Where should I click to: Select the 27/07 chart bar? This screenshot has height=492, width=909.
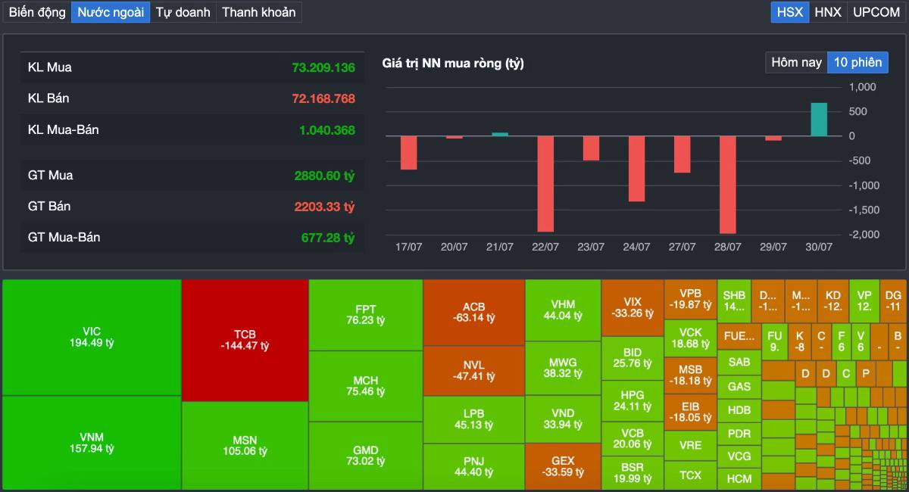click(x=683, y=154)
